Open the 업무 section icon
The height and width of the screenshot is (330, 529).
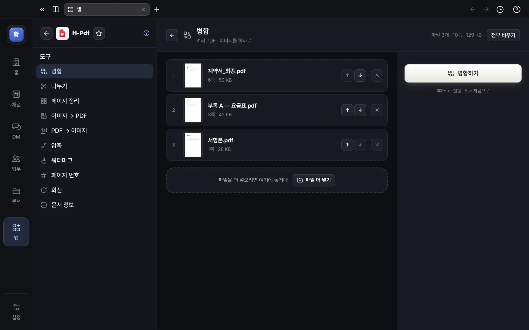(x=16, y=163)
